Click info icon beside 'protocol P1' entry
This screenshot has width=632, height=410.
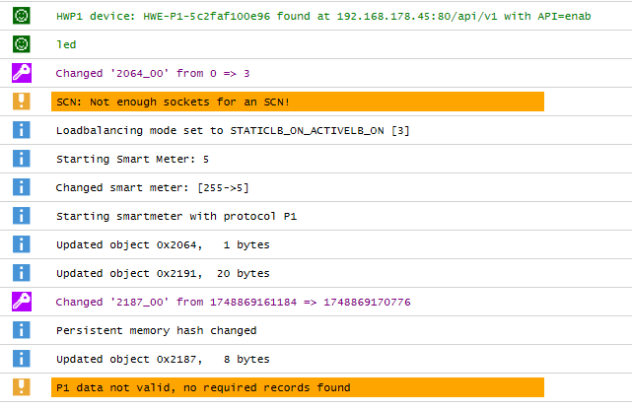[22, 216]
